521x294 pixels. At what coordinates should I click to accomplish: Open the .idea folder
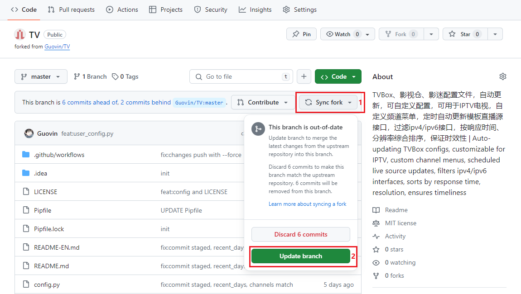pos(40,174)
